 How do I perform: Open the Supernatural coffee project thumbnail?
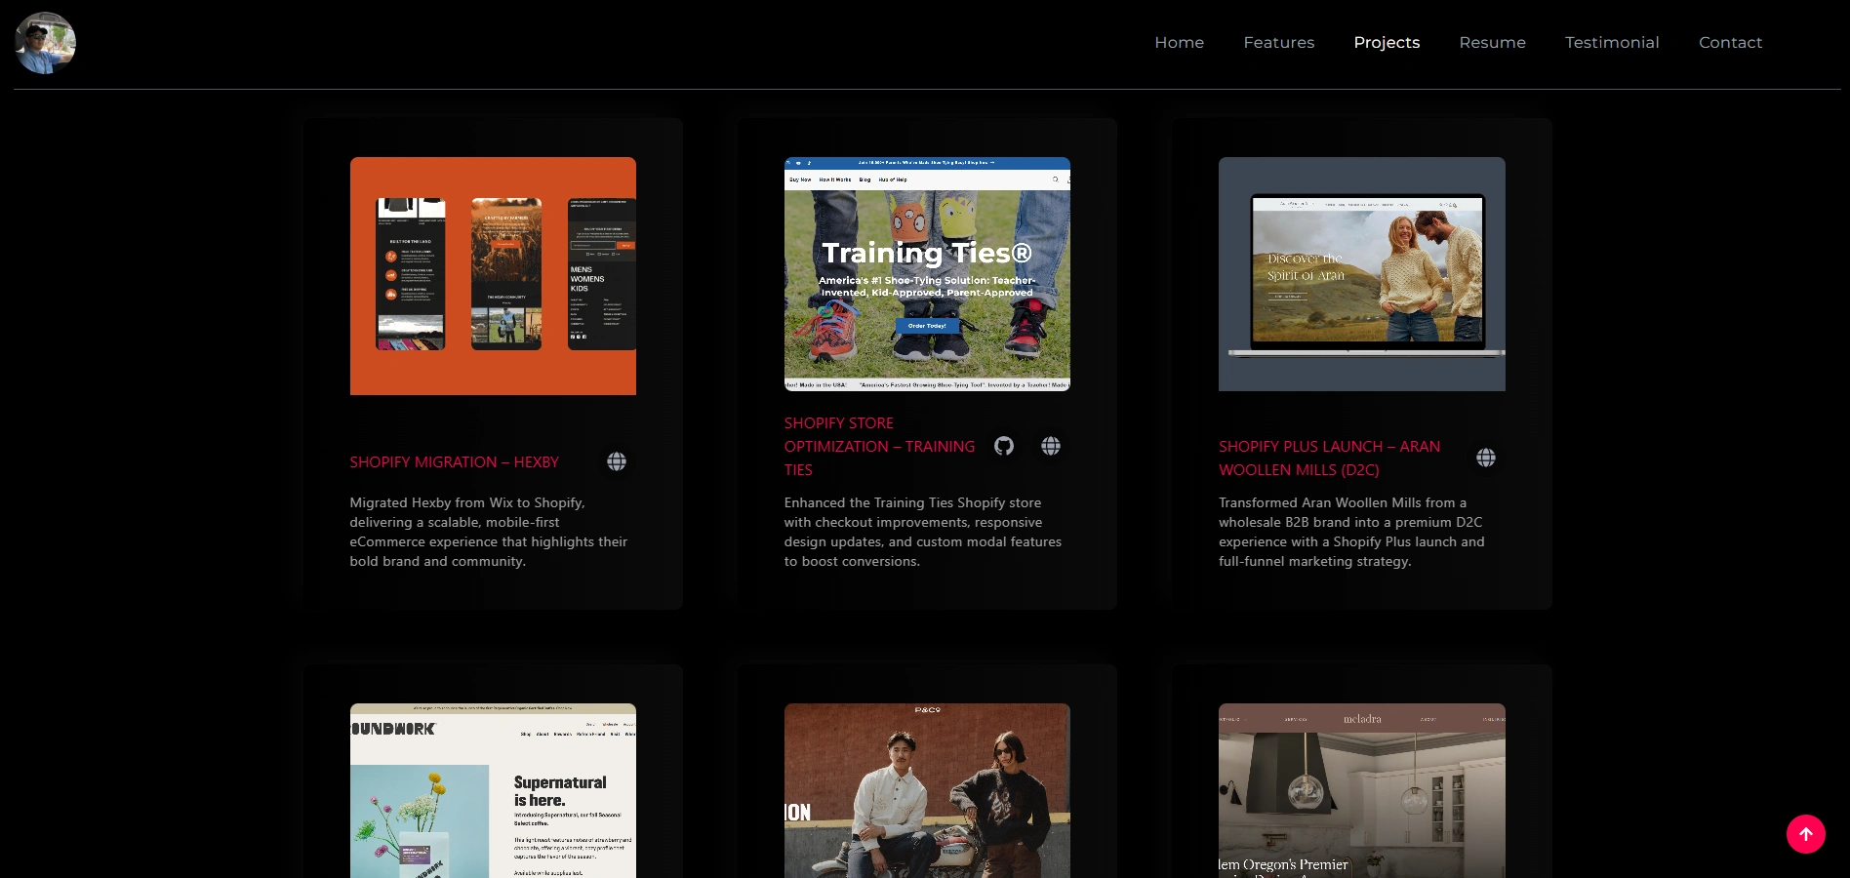(493, 790)
